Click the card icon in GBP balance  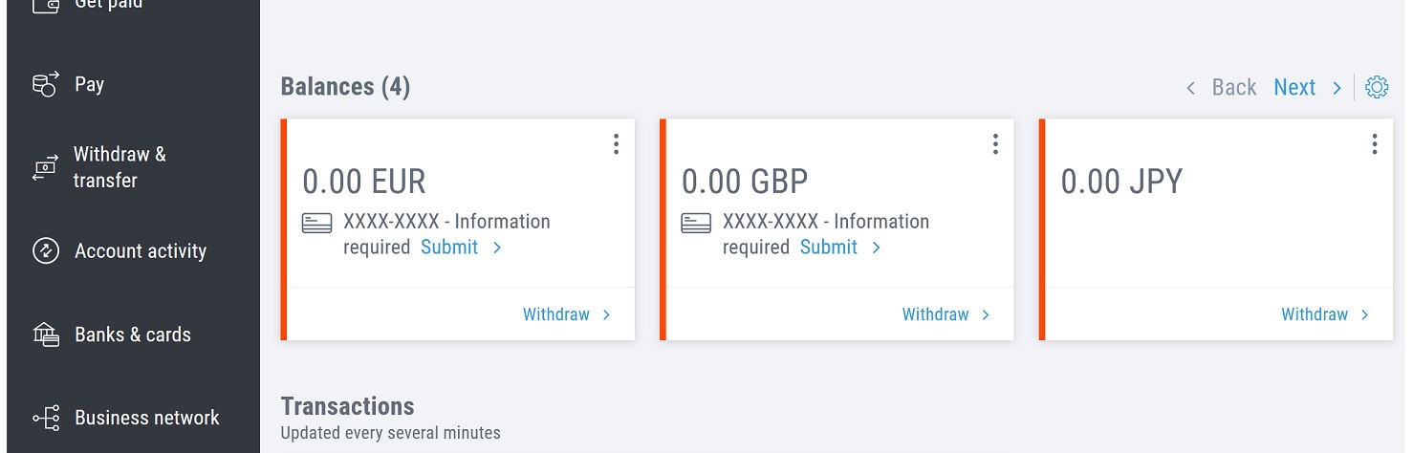click(696, 223)
